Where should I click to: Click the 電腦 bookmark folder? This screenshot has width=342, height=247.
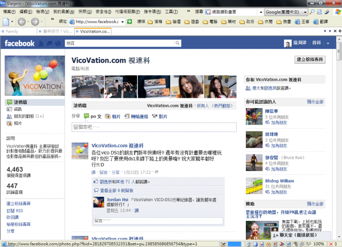click(x=210, y=21)
